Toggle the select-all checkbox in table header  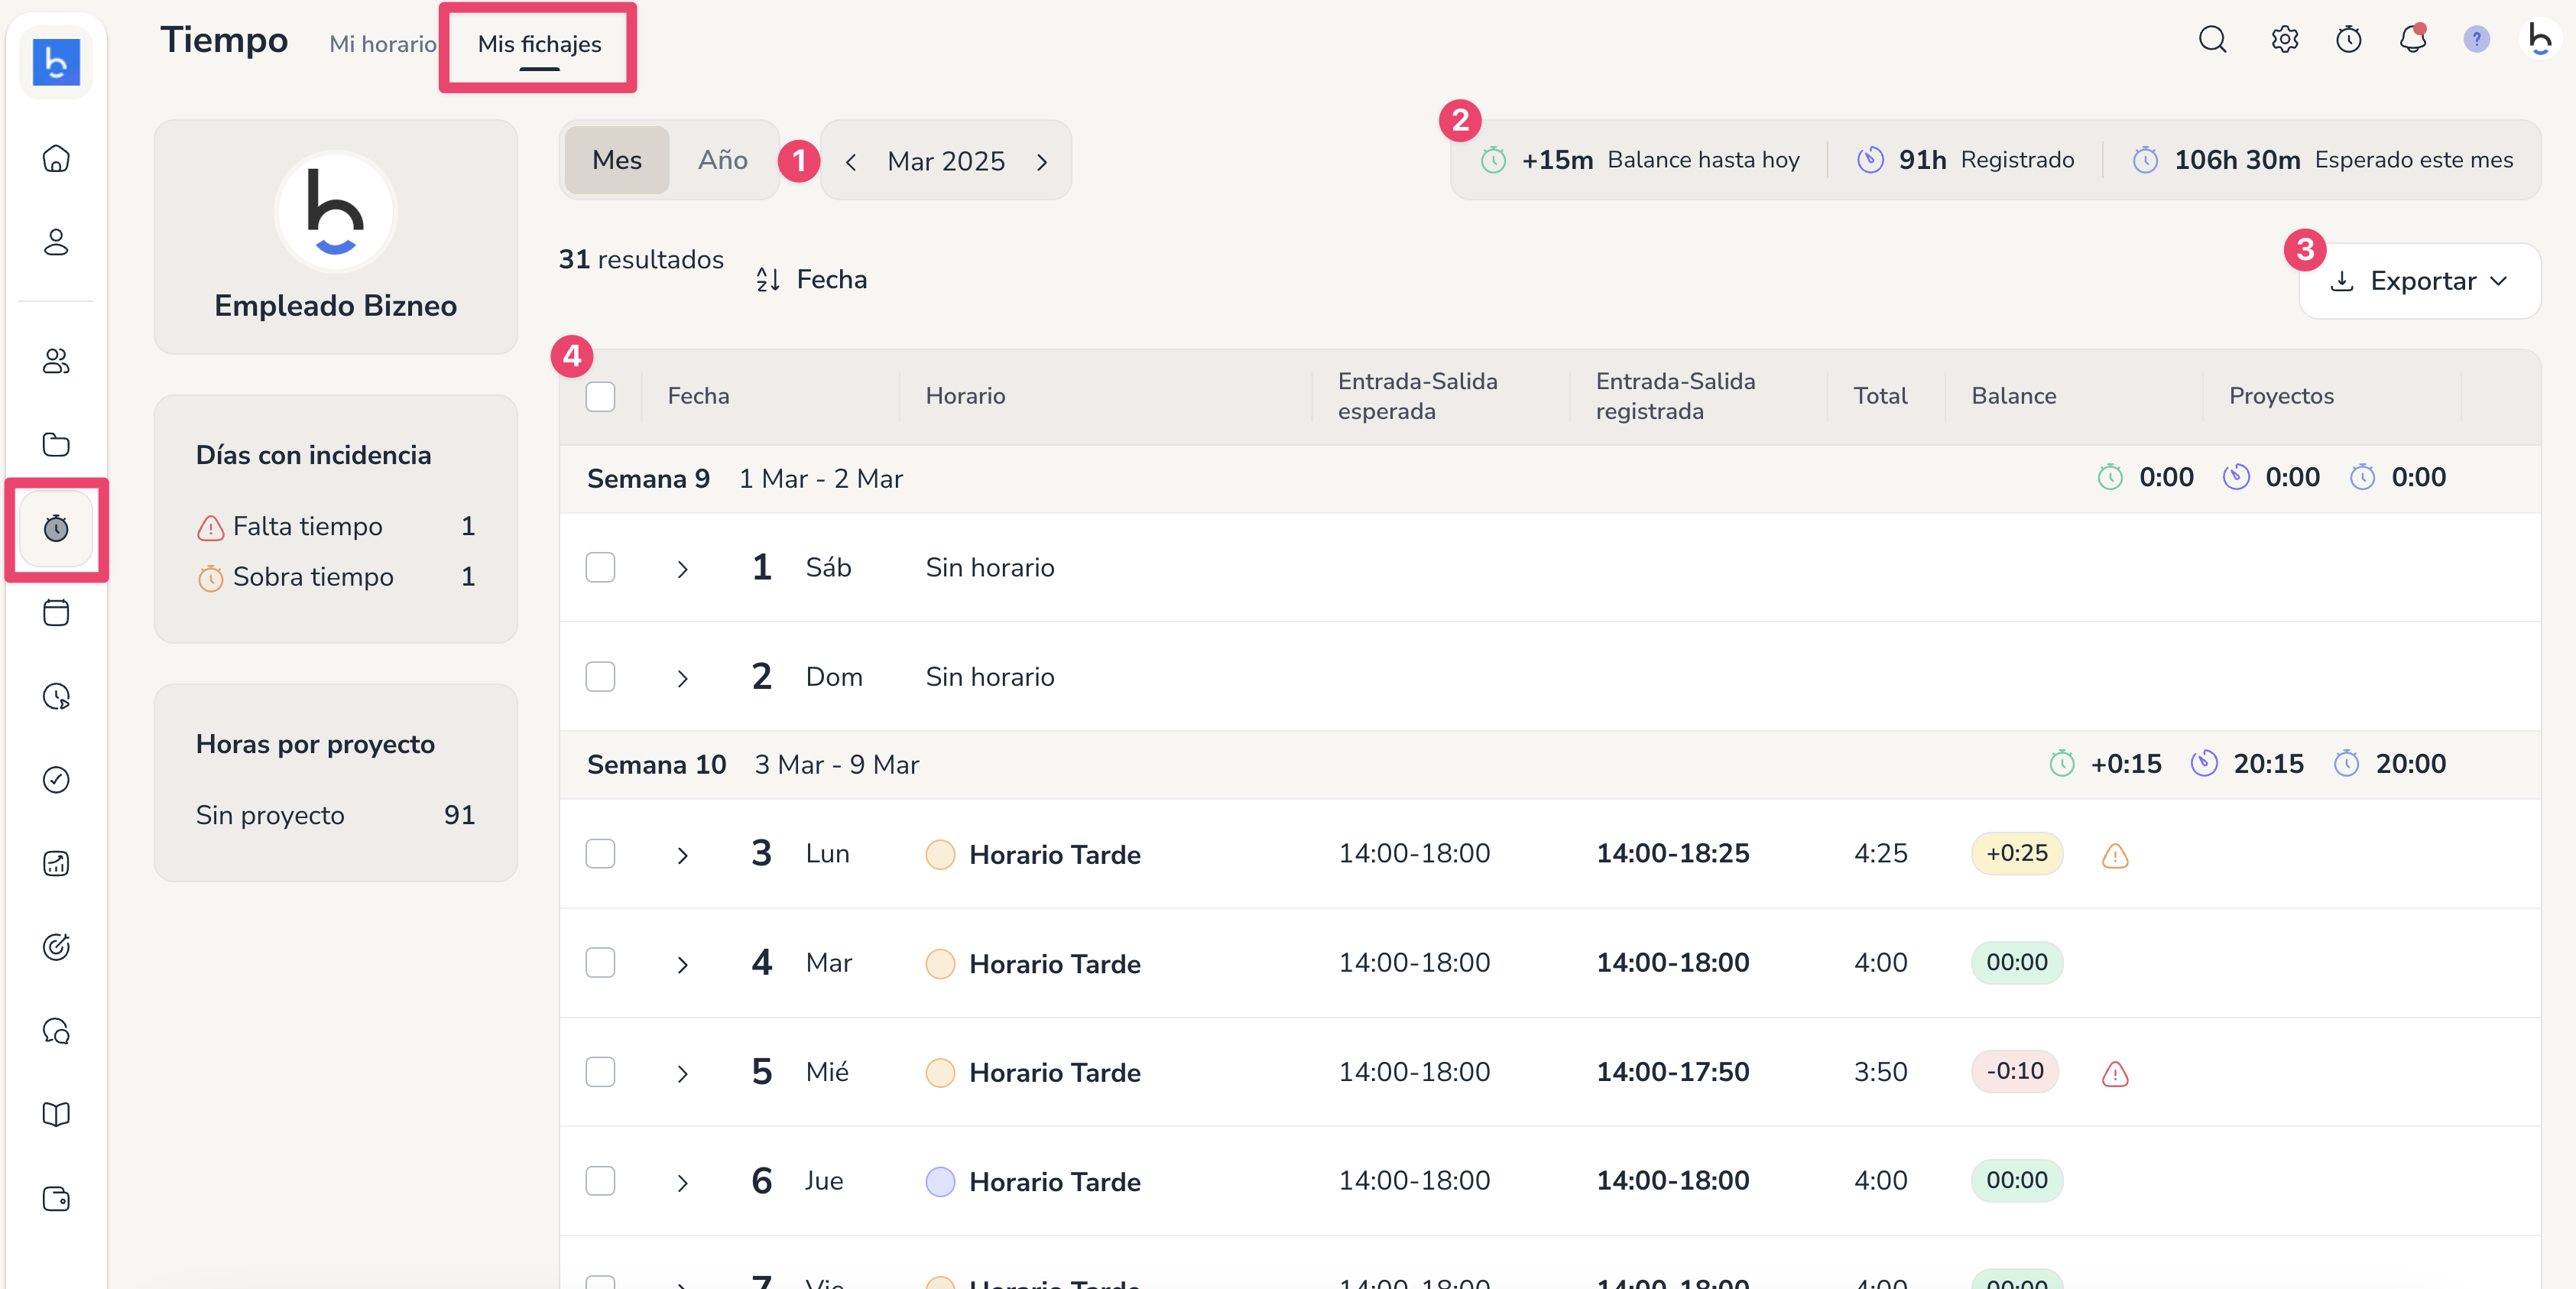(x=600, y=396)
